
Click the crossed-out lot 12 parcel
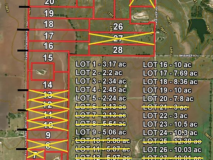pos(48,105)
